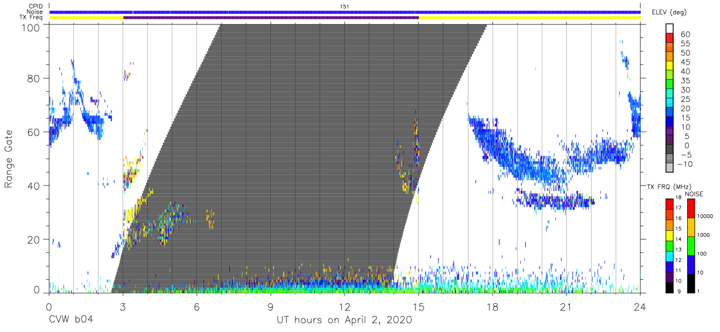The width and height of the screenshot is (720, 332).
Task: Click the 100 tick on the Range Gate axis
Action: 31,28
